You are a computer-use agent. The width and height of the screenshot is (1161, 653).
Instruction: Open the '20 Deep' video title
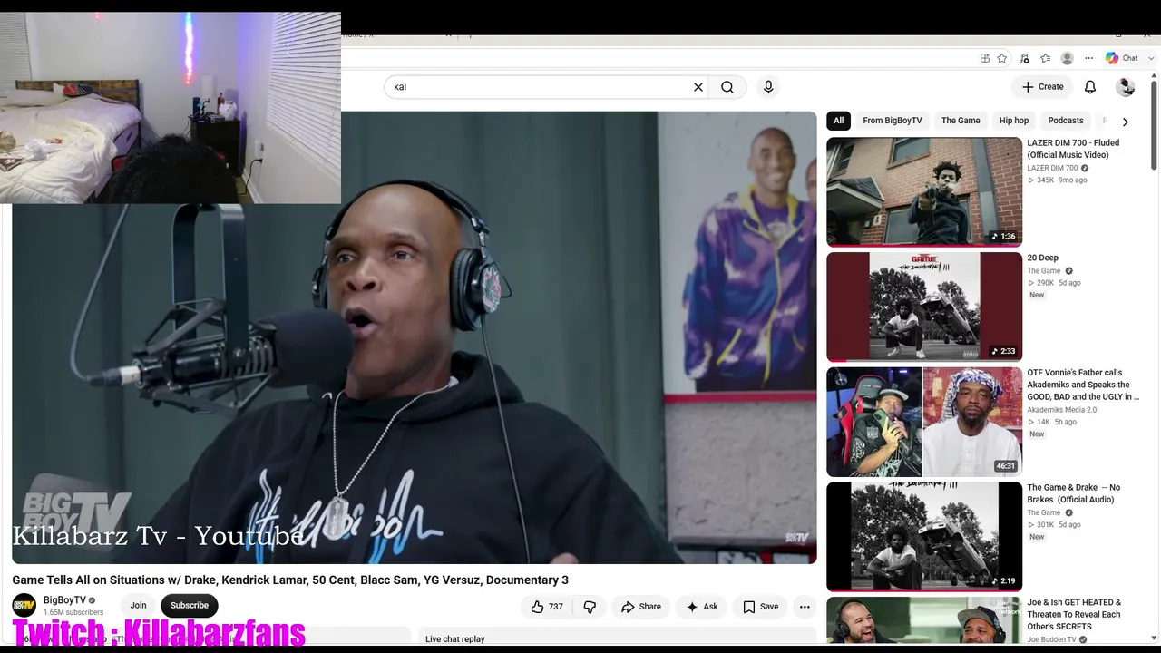pyautogui.click(x=1043, y=258)
